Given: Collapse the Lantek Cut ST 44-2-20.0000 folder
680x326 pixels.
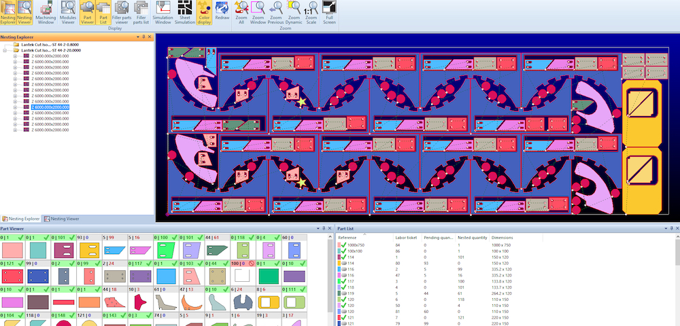Looking at the screenshot, I should click(5, 50).
